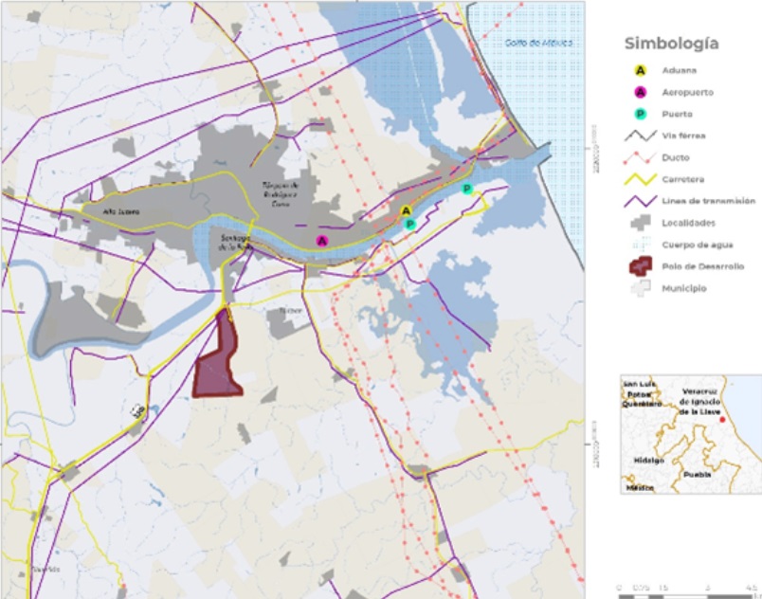The image size is (762, 599).
Task: Click the Cuerpo de agua legend swatch
Action: (x=640, y=245)
